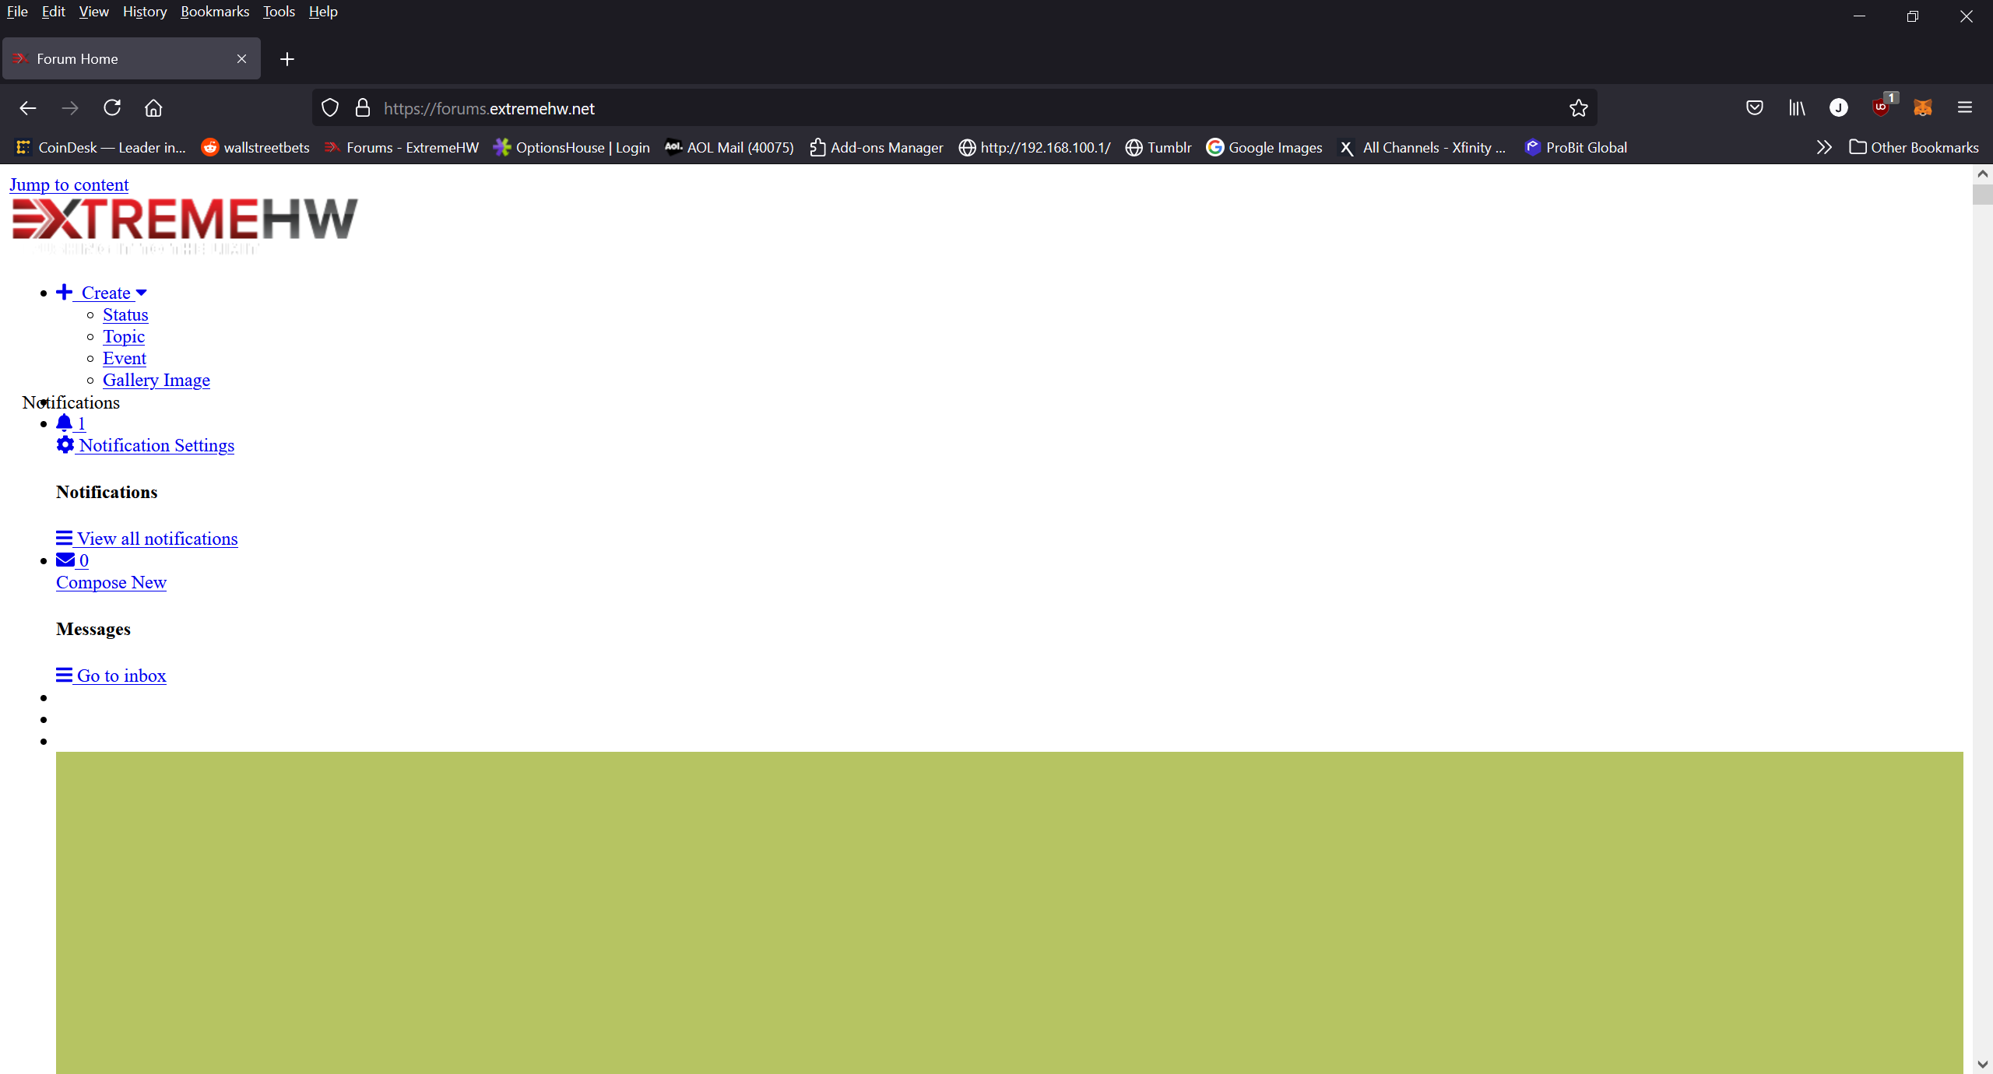Open tracking protection shield in address bar
Image resolution: width=1993 pixels, height=1074 pixels.
click(330, 108)
